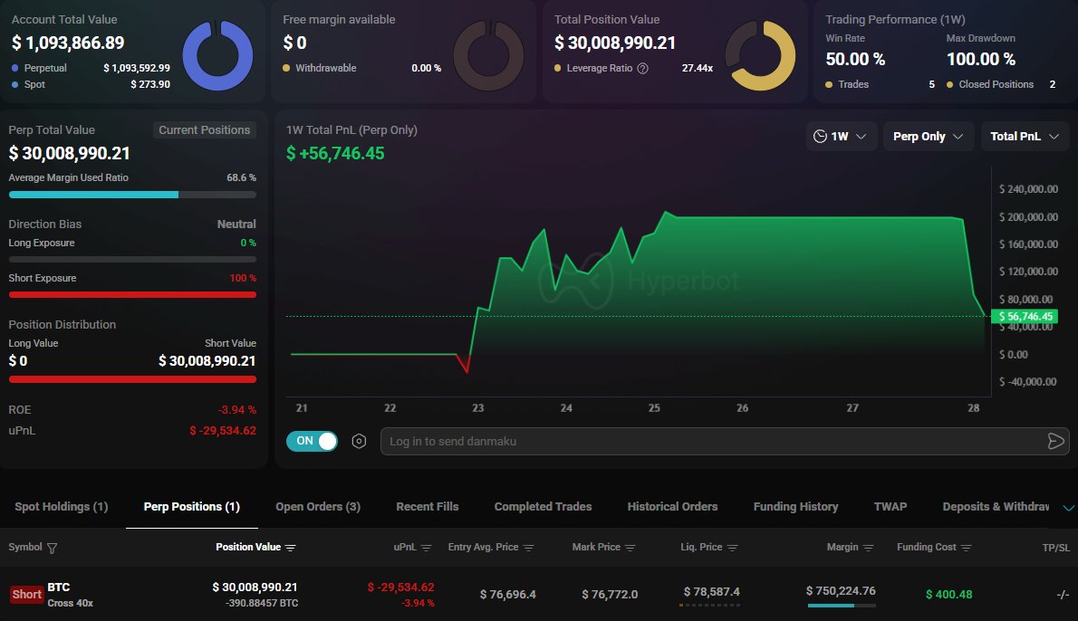Click the +56,746.45 total PnL value
1078x621 pixels.
335,153
